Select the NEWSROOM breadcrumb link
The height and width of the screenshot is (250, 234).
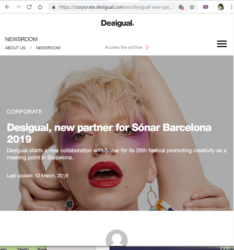point(48,48)
